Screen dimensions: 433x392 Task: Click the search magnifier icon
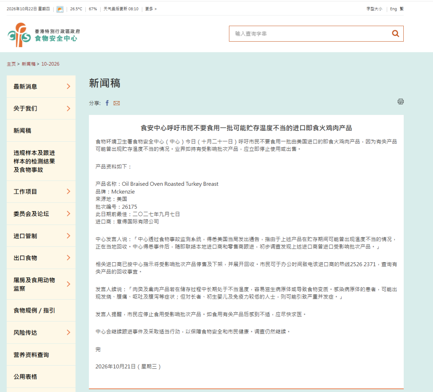pyautogui.click(x=395, y=34)
